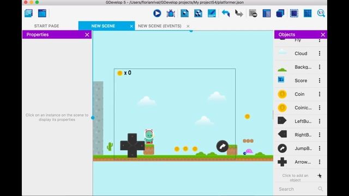Select the coin score icon in scene

120,73
